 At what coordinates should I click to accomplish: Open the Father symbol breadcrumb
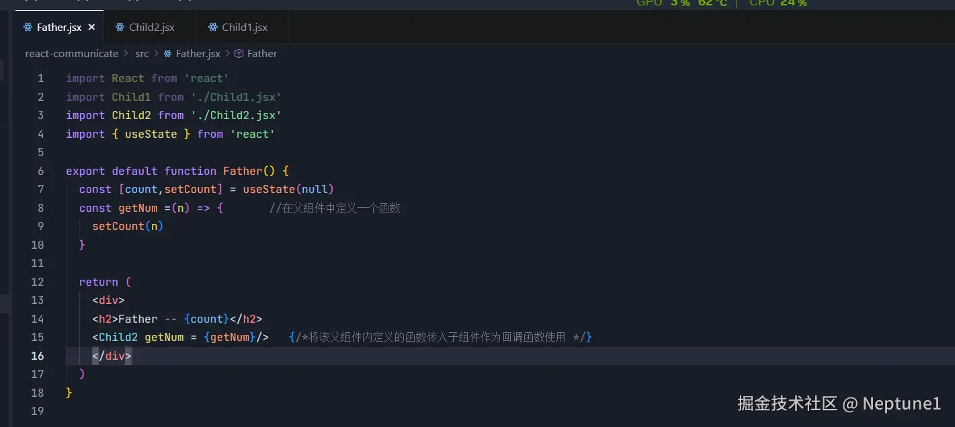262,54
